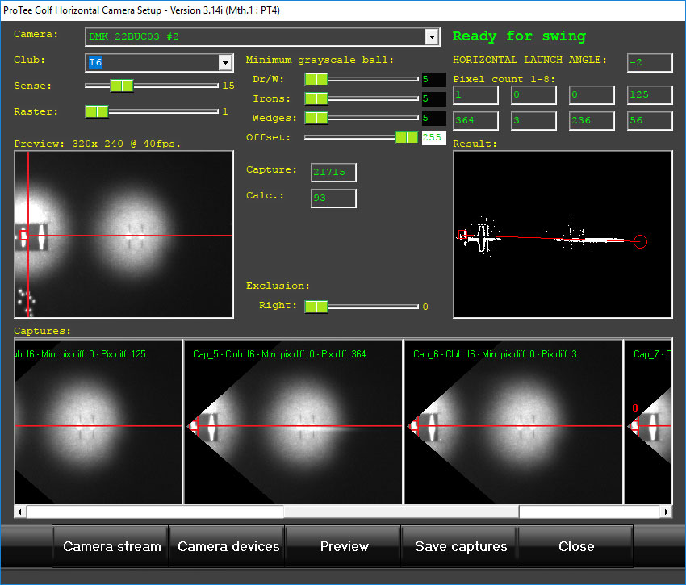
Task: Click the Exclusion Right slider handle
Action: [x=316, y=307]
